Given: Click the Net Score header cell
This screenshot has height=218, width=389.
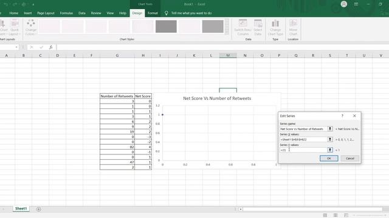Looking at the screenshot, I should tap(143, 96).
